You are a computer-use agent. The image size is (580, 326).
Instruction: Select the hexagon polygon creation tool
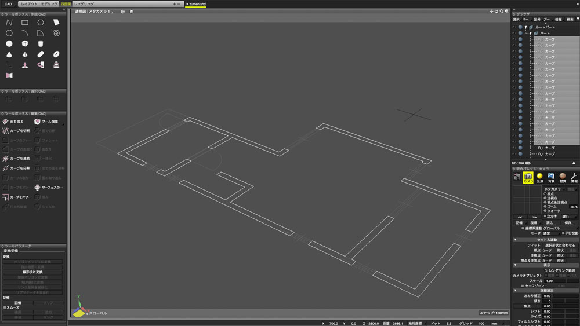tap(41, 23)
